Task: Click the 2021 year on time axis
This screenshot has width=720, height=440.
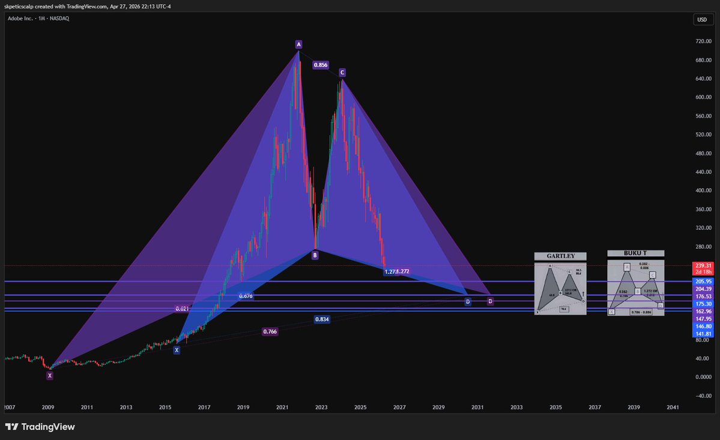Action: pyautogui.click(x=282, y=407)
